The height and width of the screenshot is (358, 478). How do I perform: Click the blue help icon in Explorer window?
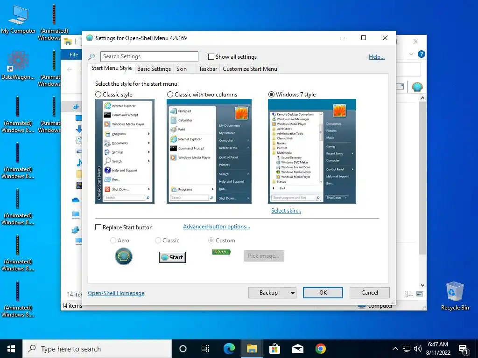[x=422, y=54]
